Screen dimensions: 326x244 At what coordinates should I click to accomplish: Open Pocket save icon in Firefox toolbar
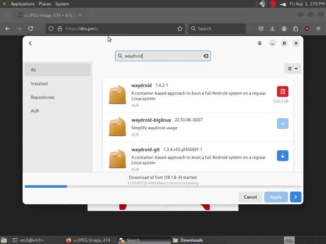261,29
